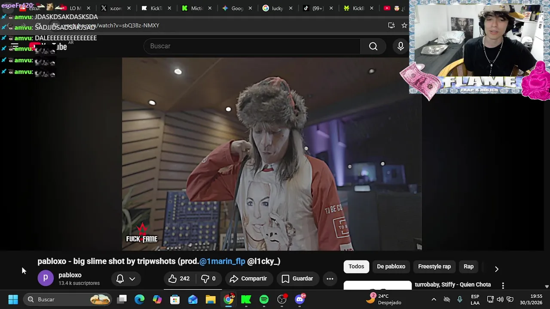
Task: Show hidden system tray icons
Action: (434, 299)
